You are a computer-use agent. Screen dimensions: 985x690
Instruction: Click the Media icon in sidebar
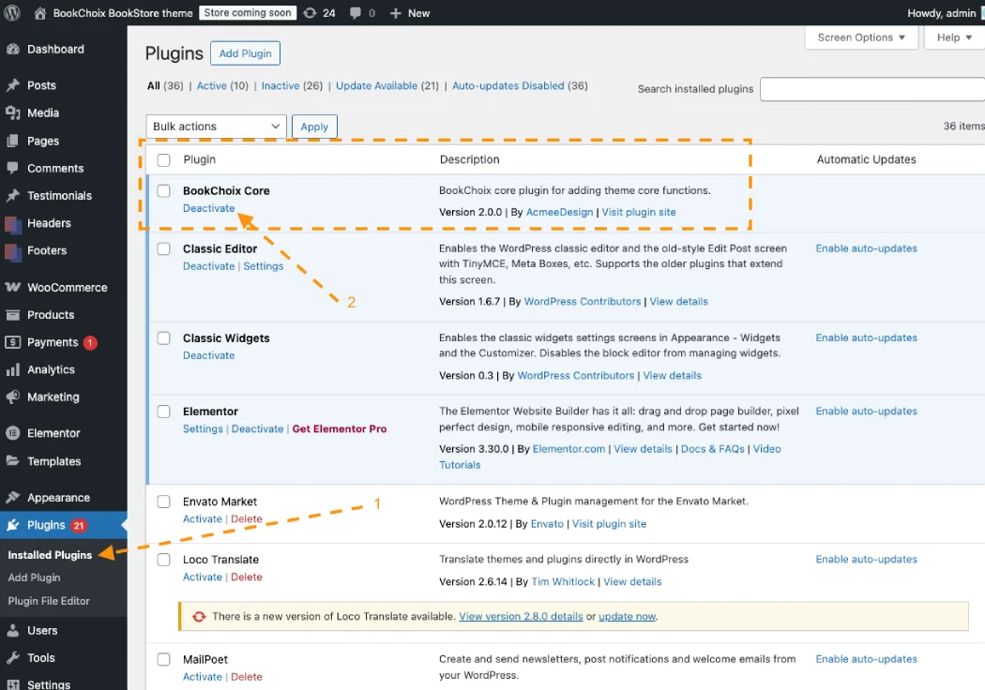(x=12, y=113)
